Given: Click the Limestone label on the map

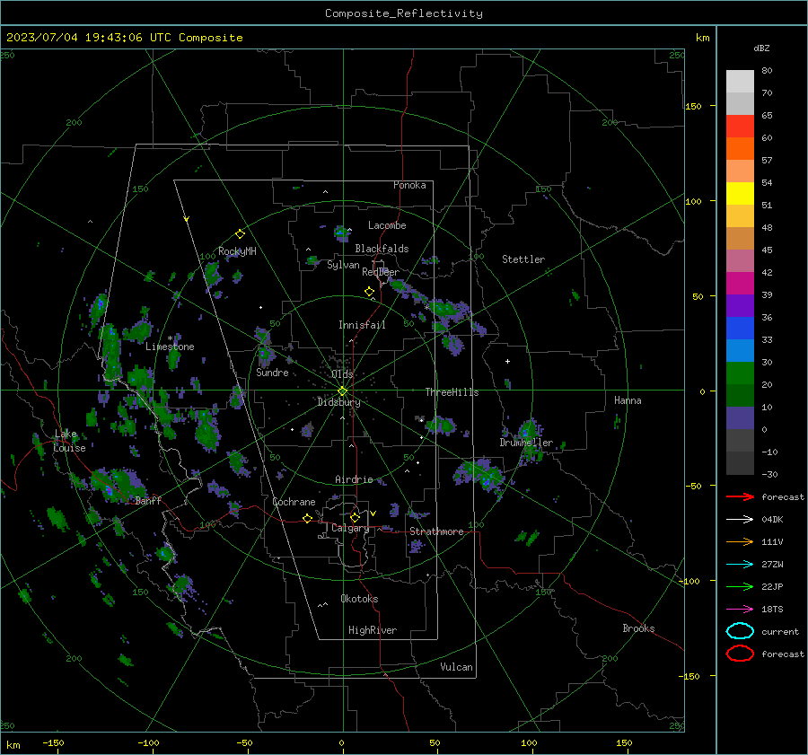Looking at the screenshot, I should pos(170,347).
